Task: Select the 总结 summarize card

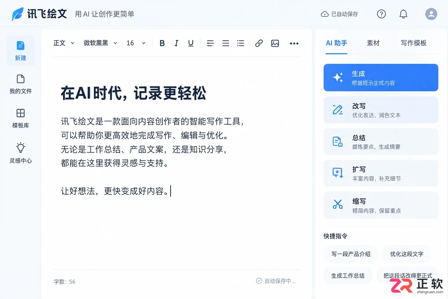Action: pyautogui.click(x=381, y=142)
